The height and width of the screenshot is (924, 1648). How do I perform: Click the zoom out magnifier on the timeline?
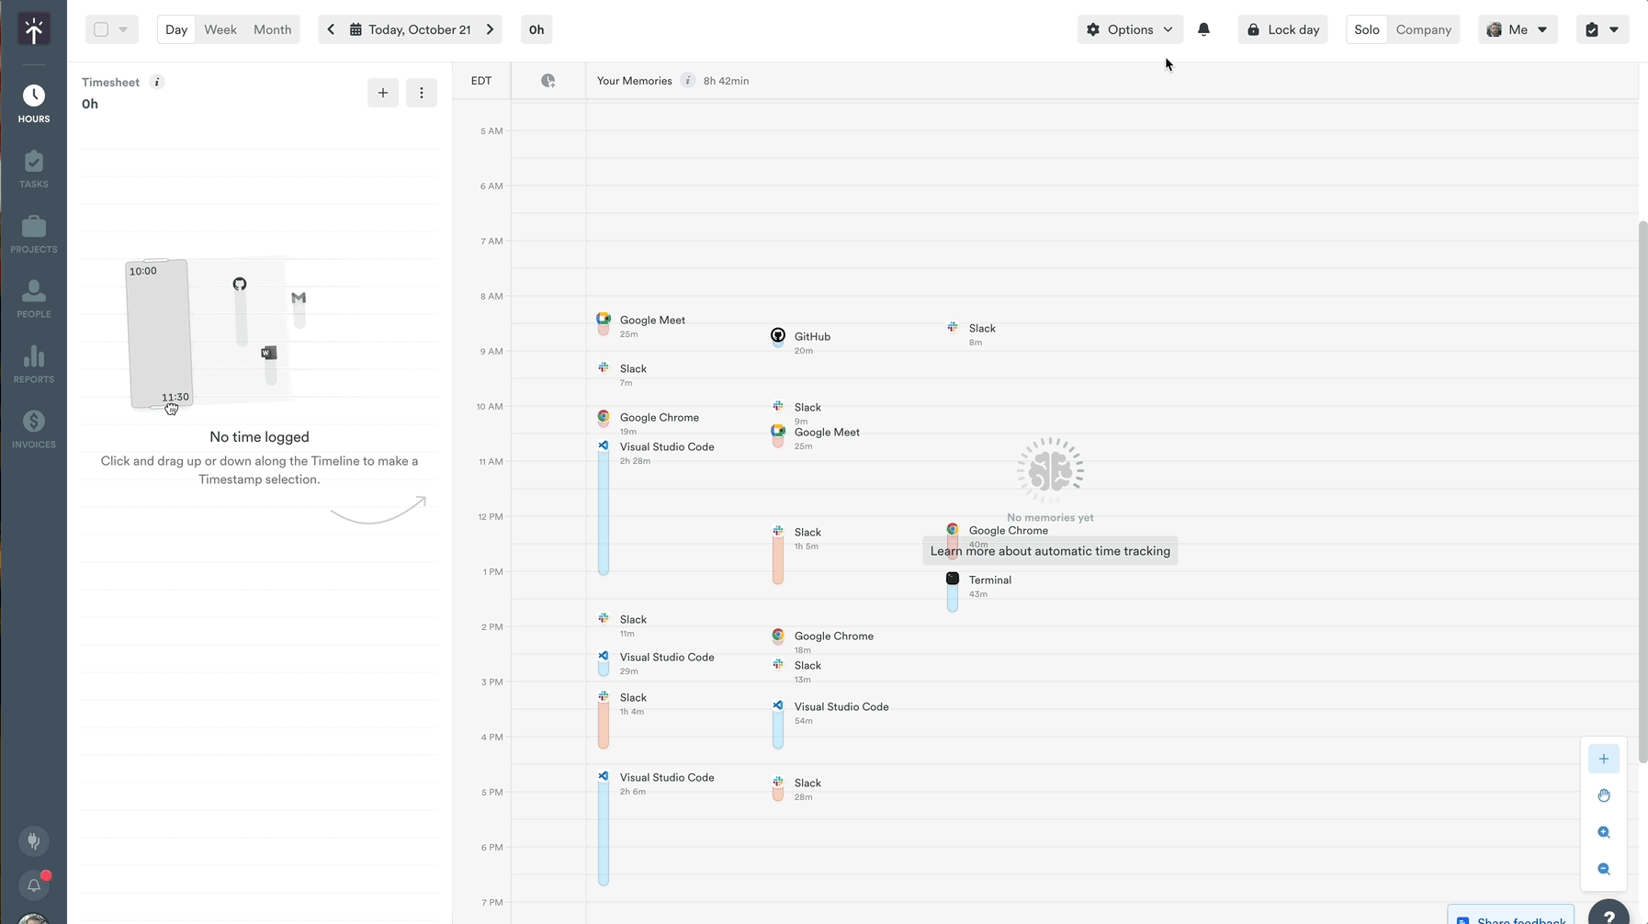pyautogui.click(x=1604, y=868)
